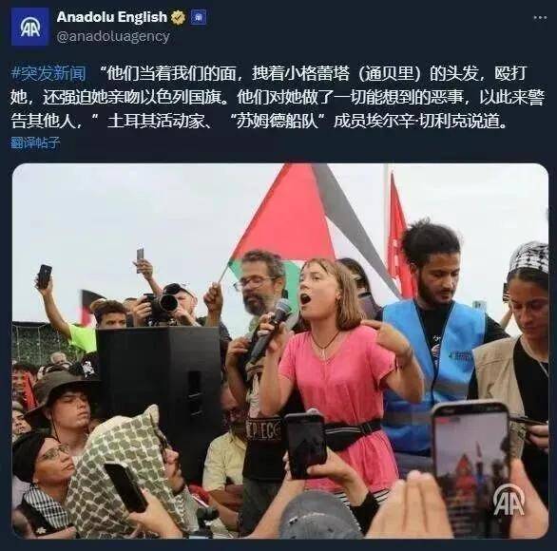Image resolution: width=557 pixels, height=551 pixels.
Task: Open the Anadolu AA profile avatar
Action: [x=29, y=27]
